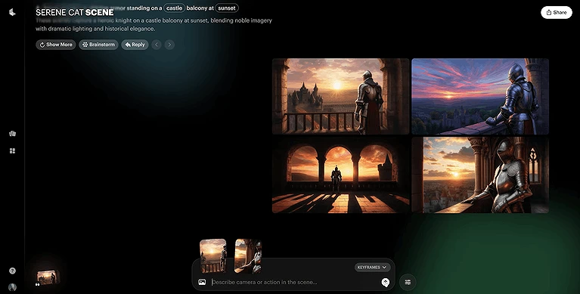Open the user profile avatar
Screen dimensions: 580x294
point(12,287)
